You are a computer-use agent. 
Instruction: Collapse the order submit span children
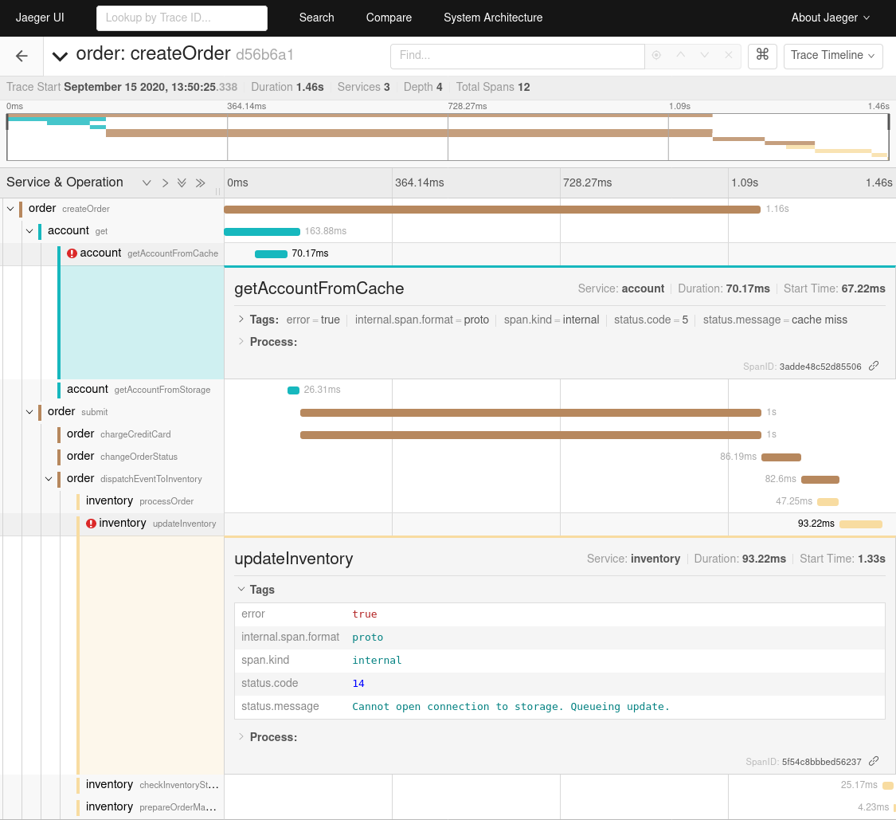pos(29,412)
